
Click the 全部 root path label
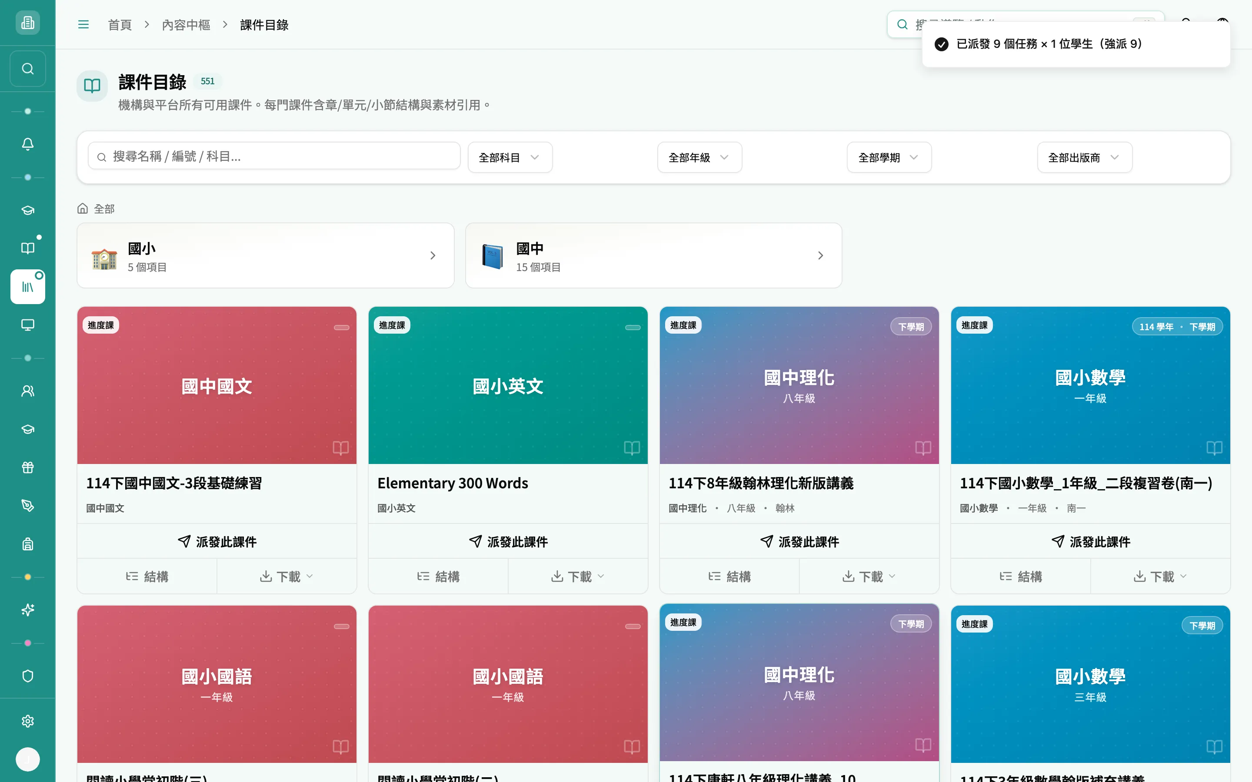(x=104, y=209)
